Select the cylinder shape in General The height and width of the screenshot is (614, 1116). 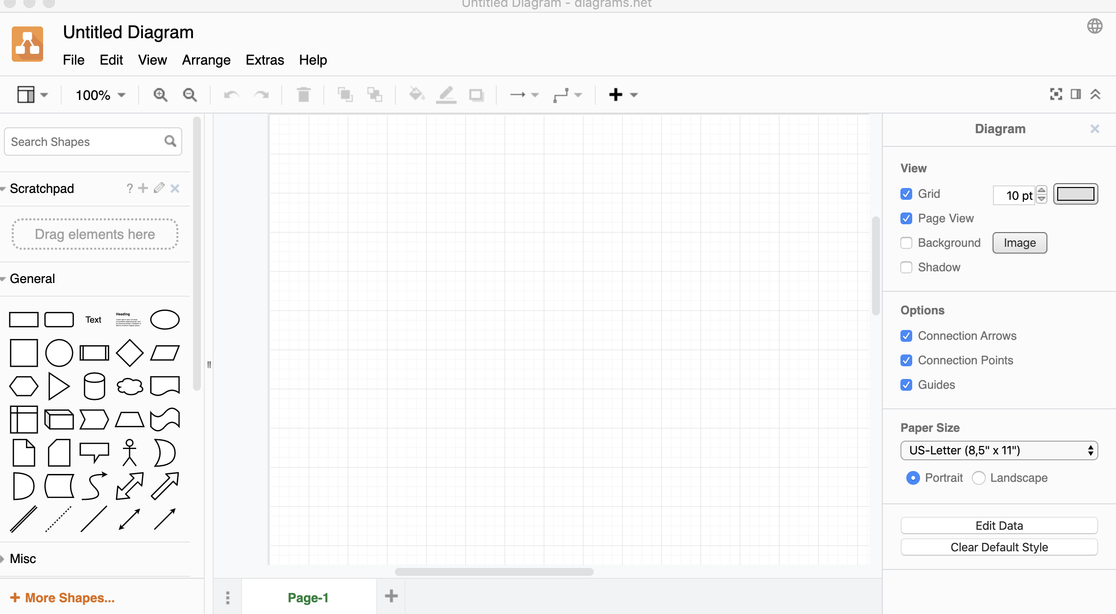(x=94, y=386)
